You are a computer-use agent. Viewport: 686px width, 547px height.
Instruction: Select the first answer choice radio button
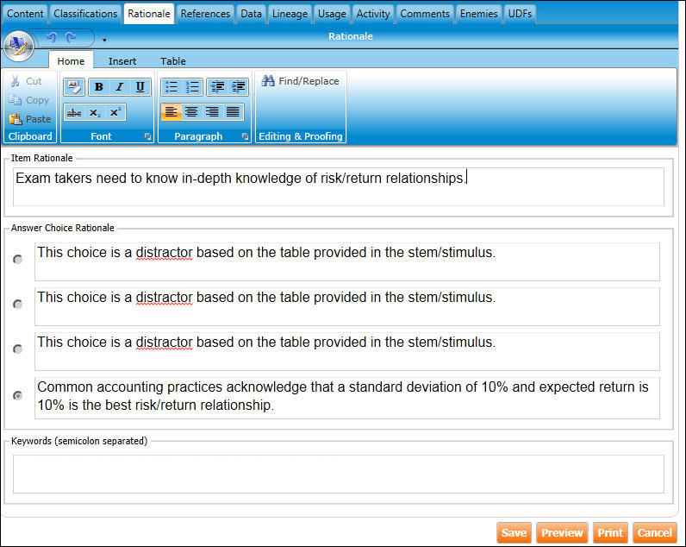point(18,260)
